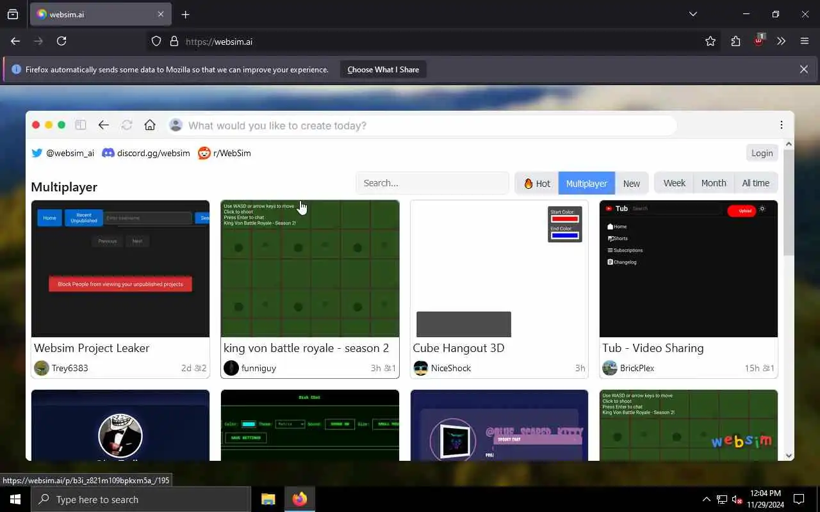Open the websim three-dot options menu
Screen dimensions: 820x512
[x=782, y=125]
